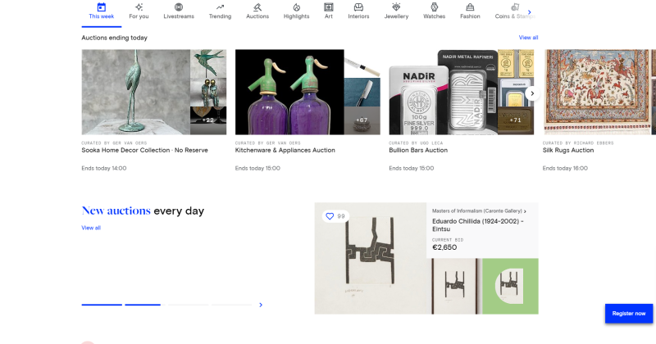Open the Jewellery diamond icon

pyautogui.click(x=396, y=7)
